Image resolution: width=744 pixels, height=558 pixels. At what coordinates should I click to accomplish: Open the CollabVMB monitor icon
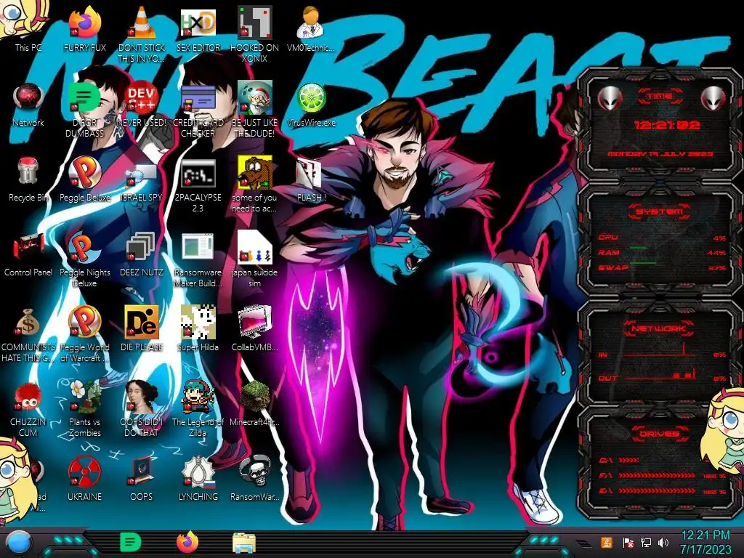pyautogui.click(x=254, y=329)
